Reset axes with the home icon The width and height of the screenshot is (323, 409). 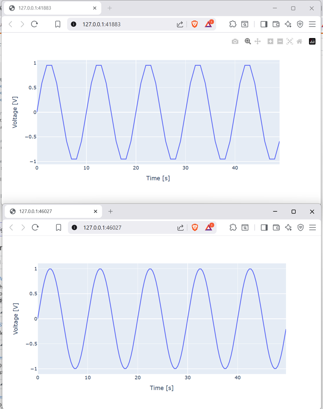[x=299, y=41]
